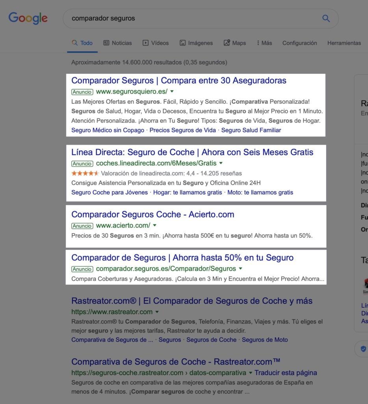Click 'Valoración de lineadirecta.com: 4,4' text

148,174
